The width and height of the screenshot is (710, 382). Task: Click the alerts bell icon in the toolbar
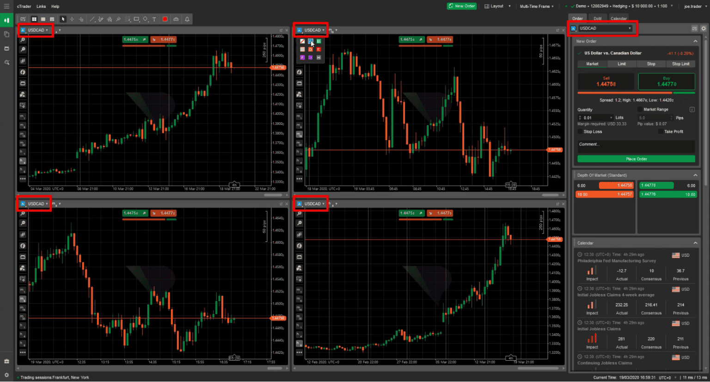click(187, 19)
